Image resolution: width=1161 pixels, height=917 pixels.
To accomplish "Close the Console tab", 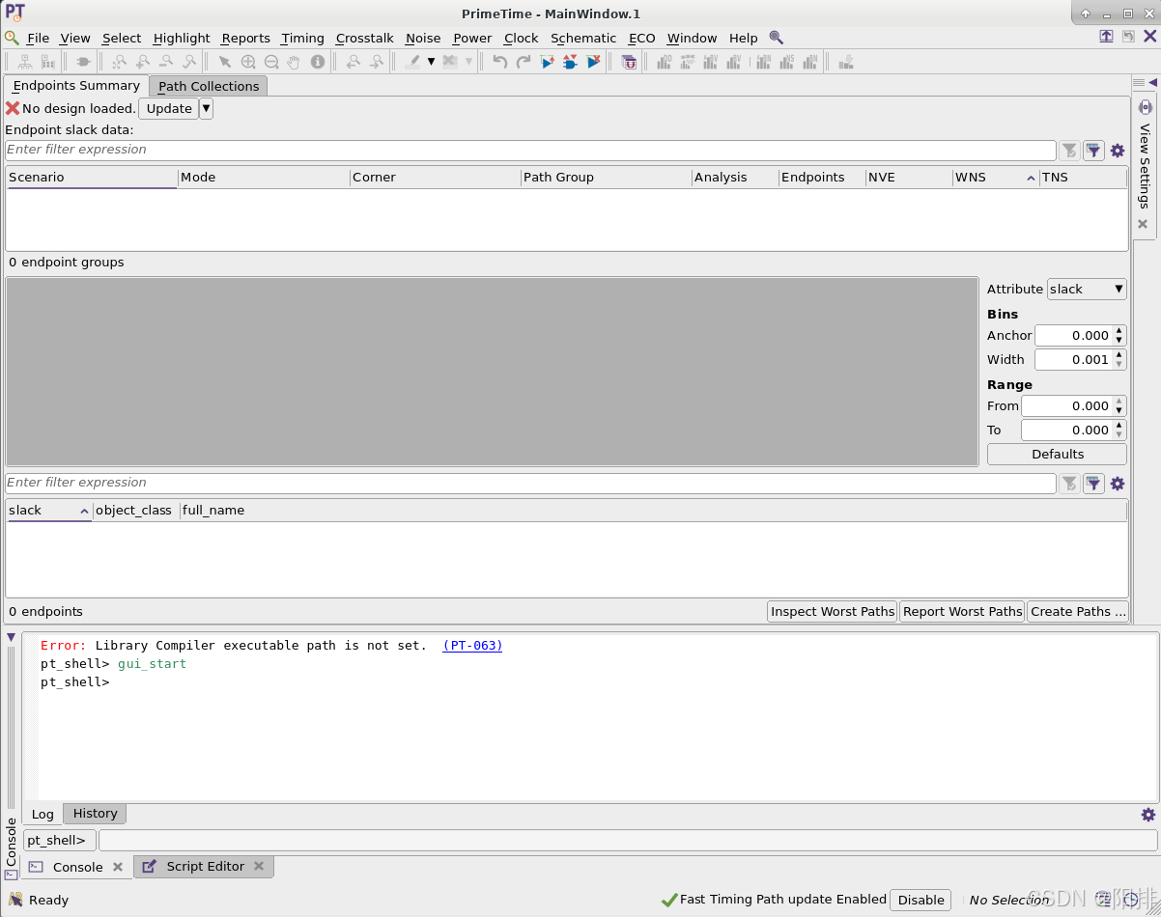I will 118,867.
